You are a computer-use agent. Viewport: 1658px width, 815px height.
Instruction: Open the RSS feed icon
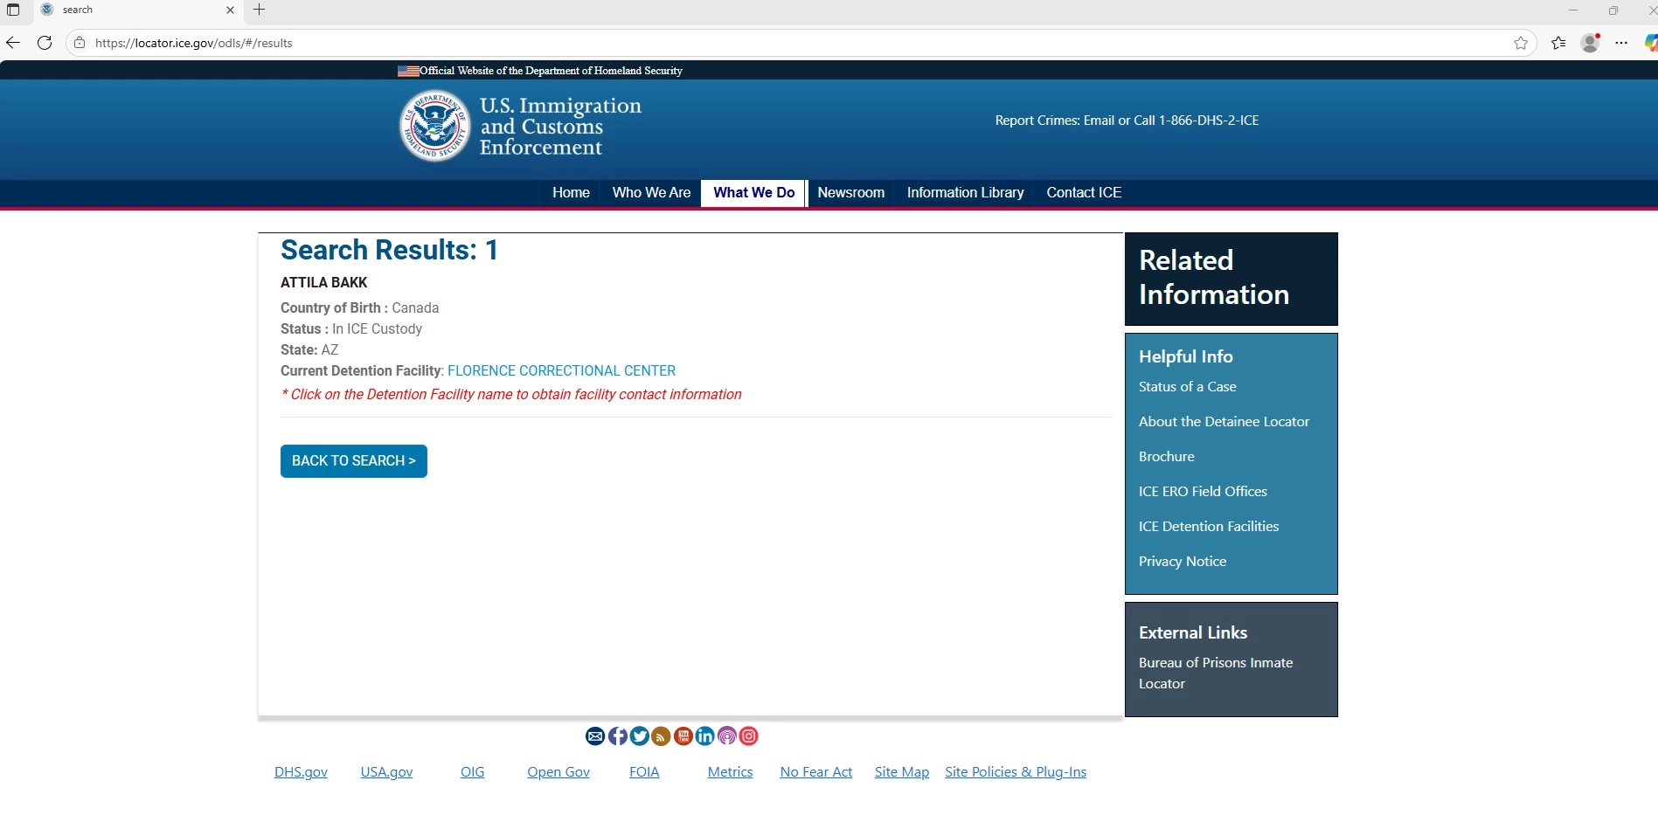661,736
